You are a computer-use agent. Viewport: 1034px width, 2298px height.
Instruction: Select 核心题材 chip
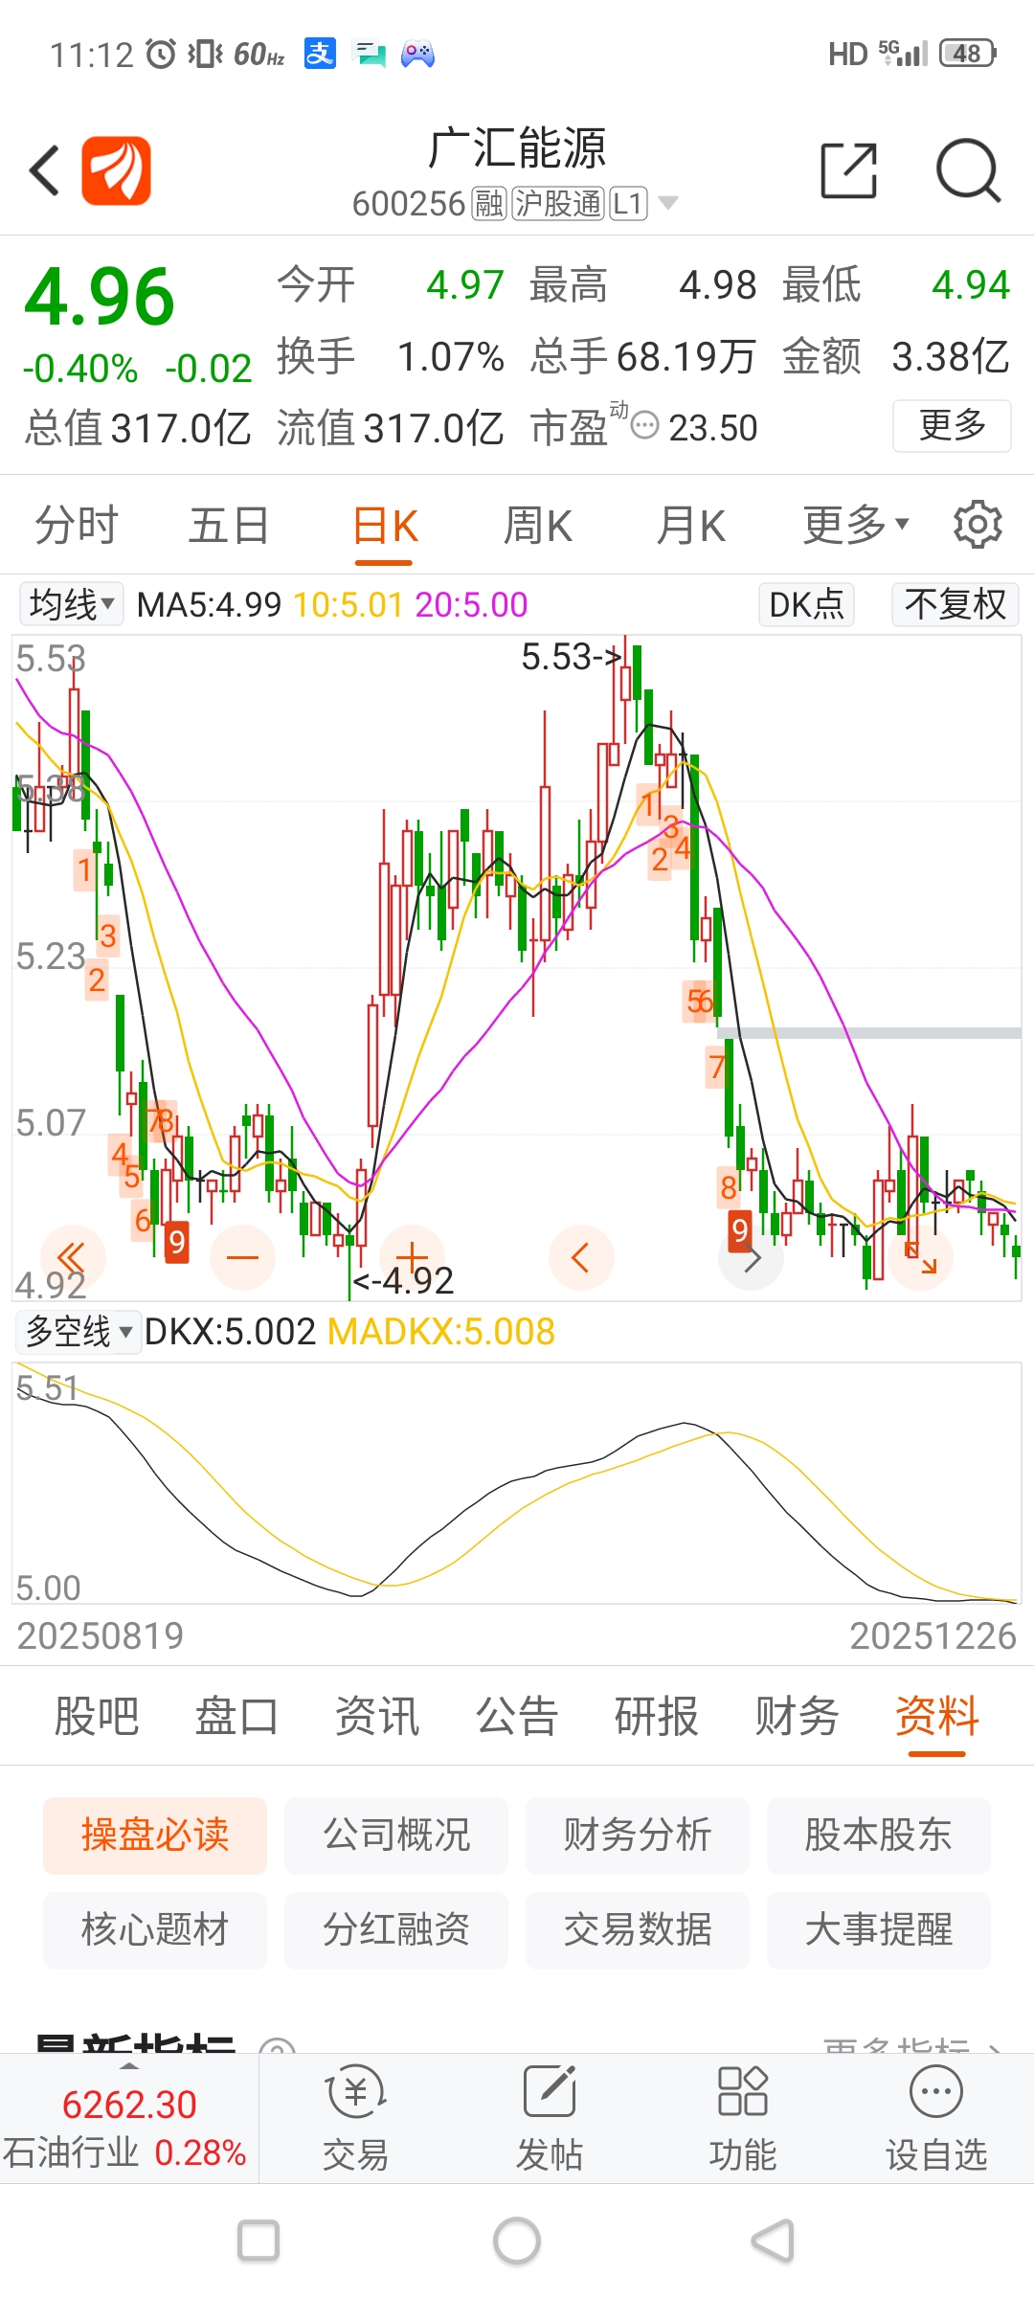(x=155, y=1930)
